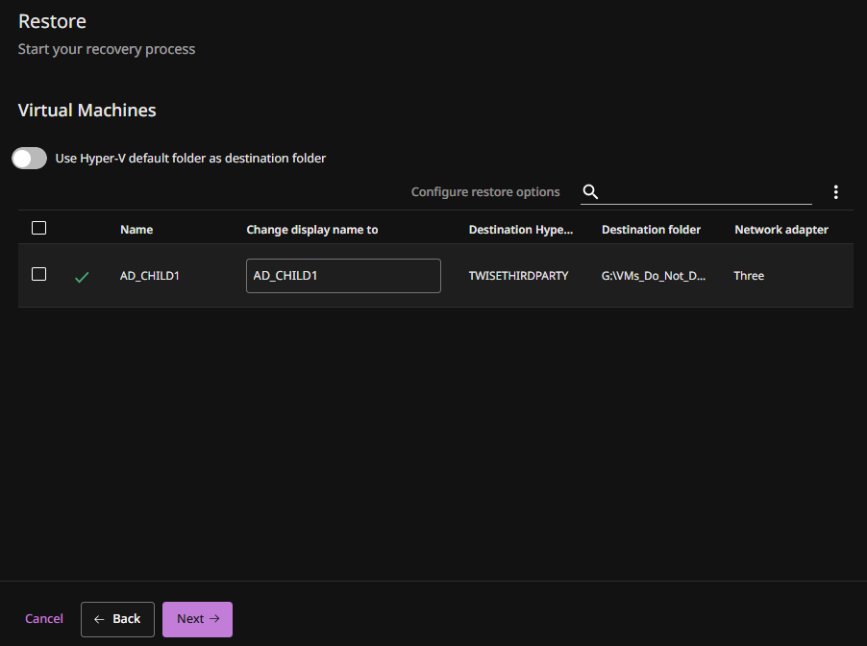
Task: Click the Change display name to header
Action: click(x=312, y=230)
